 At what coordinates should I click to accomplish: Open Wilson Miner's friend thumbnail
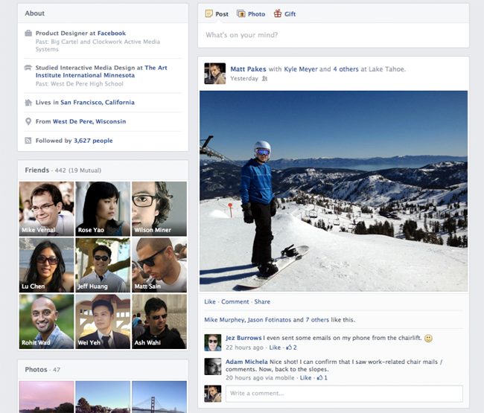(x=159, y=209)
